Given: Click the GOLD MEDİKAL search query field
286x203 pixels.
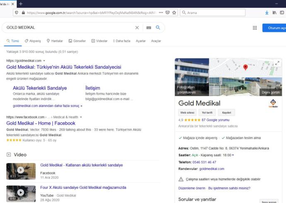Looking at the screenshot, I should [x=69, y=27].
